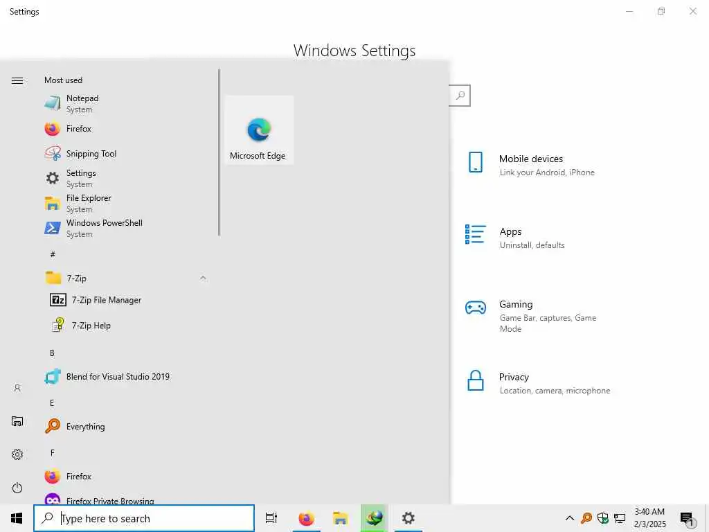Expand the Start menu hamburger button
The image size is (709, 532).
(x=17, y=80)
